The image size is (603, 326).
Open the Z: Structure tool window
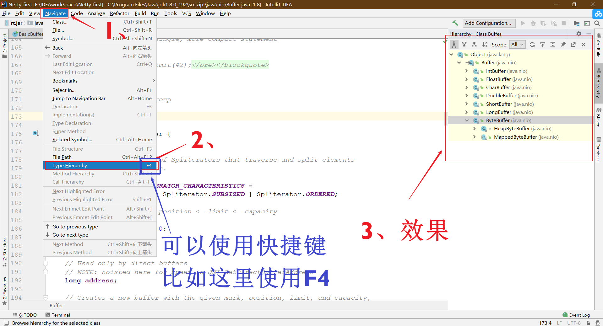[x=5, y=252]
